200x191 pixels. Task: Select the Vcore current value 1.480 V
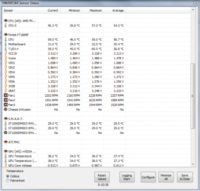coord(53,58)
